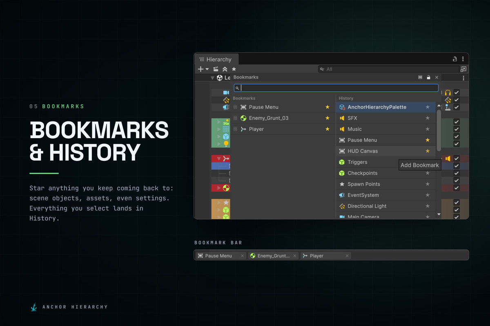The image size is (490, 326).
Task: Click the Bookmarks popup search field
Action: (336, 88)
